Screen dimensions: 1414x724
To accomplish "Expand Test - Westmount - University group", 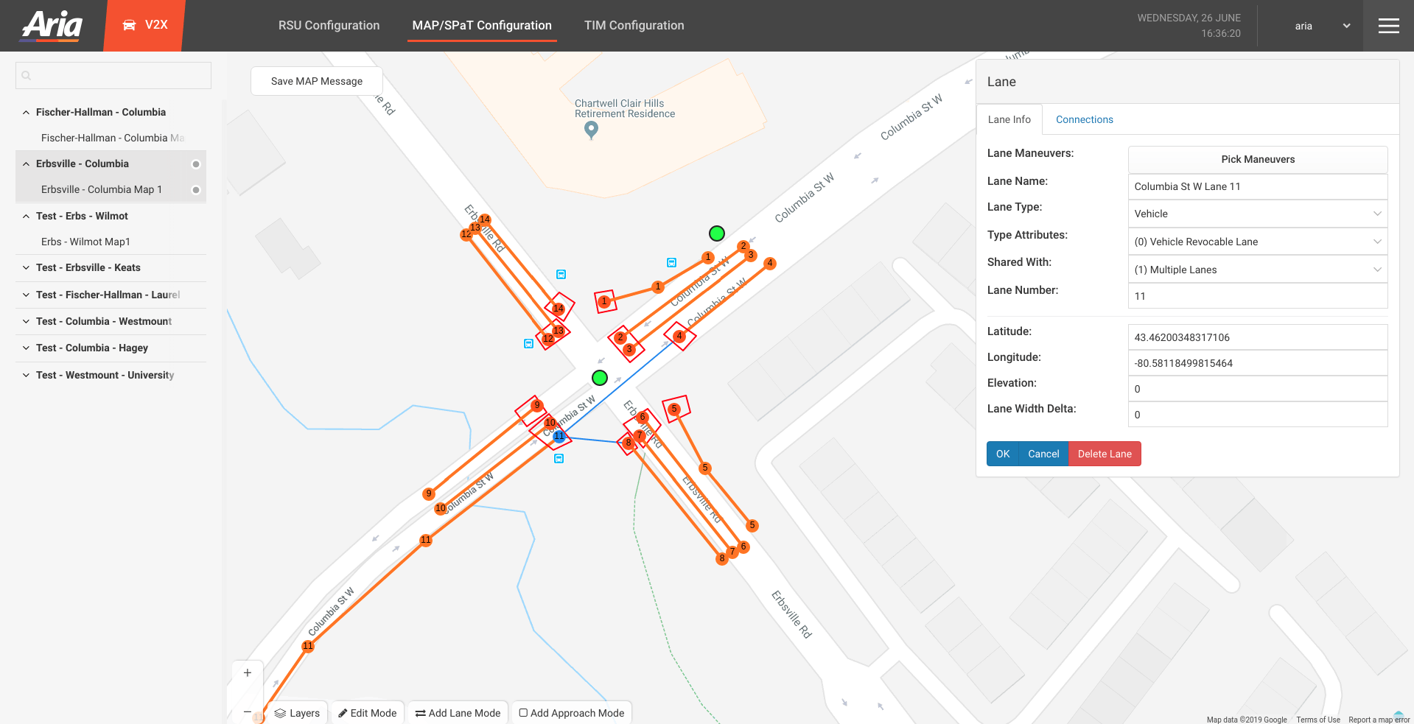I will [26, 376].
